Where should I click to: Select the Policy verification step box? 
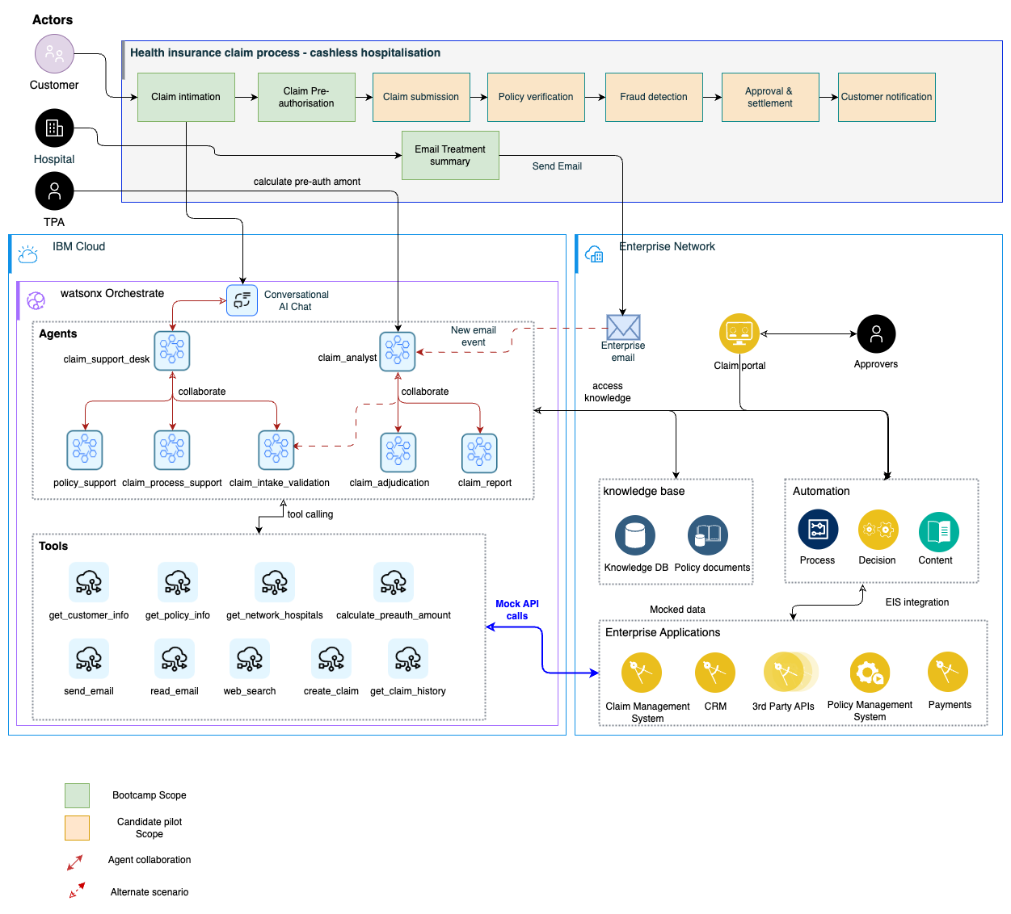click(x=536, y=97)
